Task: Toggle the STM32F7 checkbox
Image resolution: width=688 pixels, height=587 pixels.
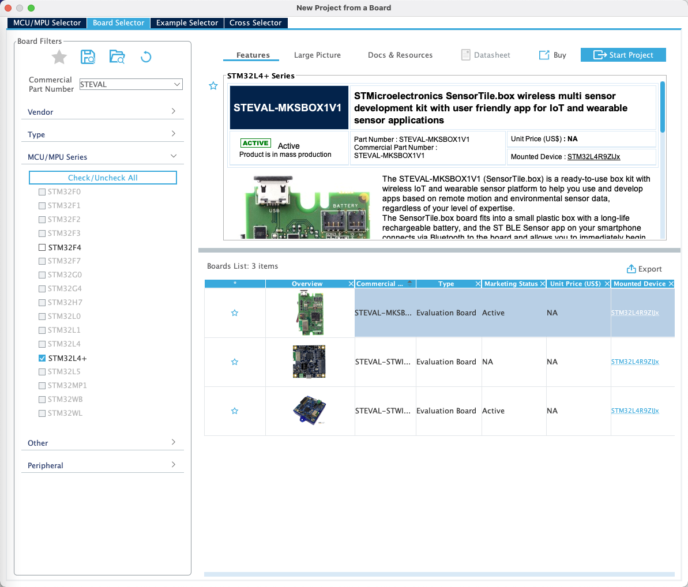Action: 42,261
